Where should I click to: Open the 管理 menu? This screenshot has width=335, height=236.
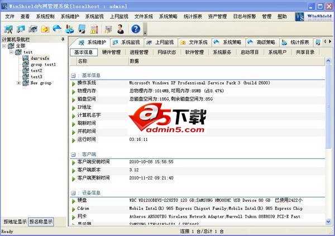pos(267,16)
